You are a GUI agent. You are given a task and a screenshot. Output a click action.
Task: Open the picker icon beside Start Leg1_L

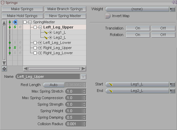point(172,84)
